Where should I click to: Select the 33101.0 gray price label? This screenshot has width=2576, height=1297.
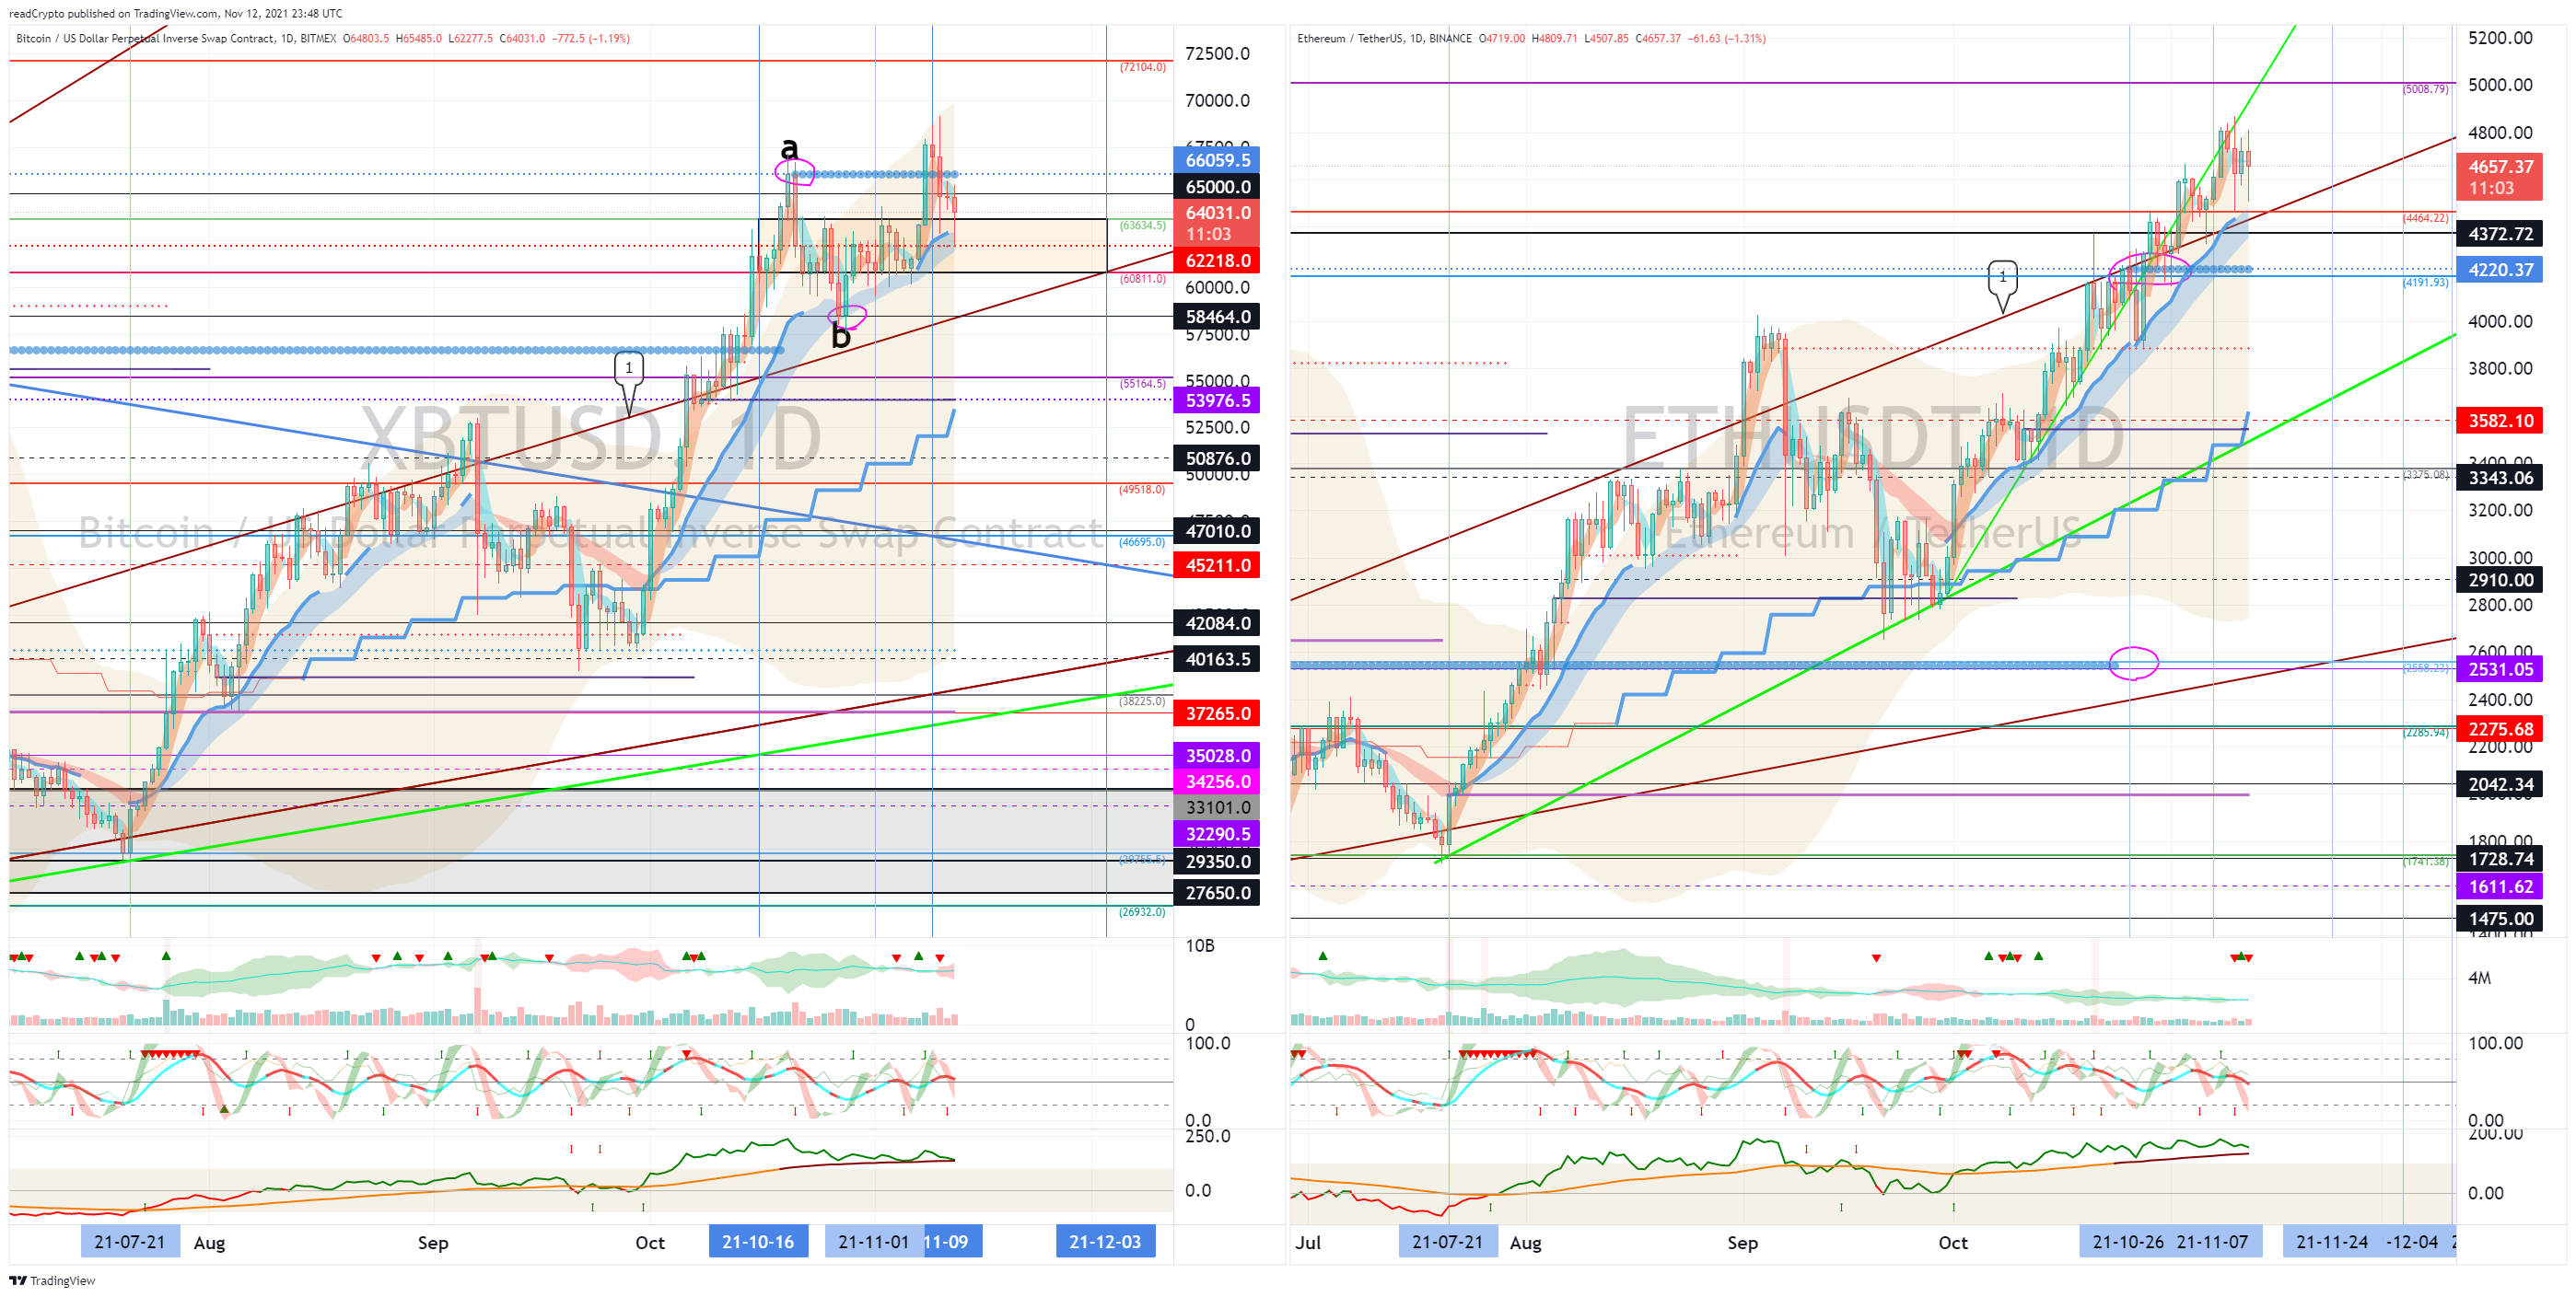[1217, 807]
